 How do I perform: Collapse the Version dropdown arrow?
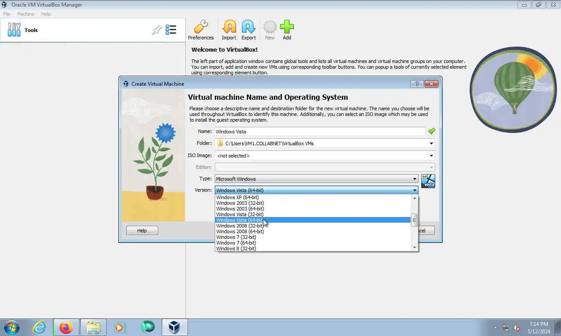(x=415, y=190)
